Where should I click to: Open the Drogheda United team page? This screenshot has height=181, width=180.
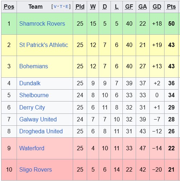[x=41, y=131]
